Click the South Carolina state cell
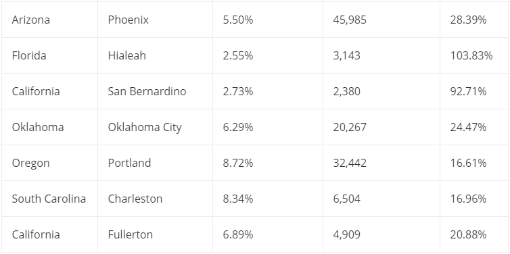The image size is (510, 254). pos(50,199)
